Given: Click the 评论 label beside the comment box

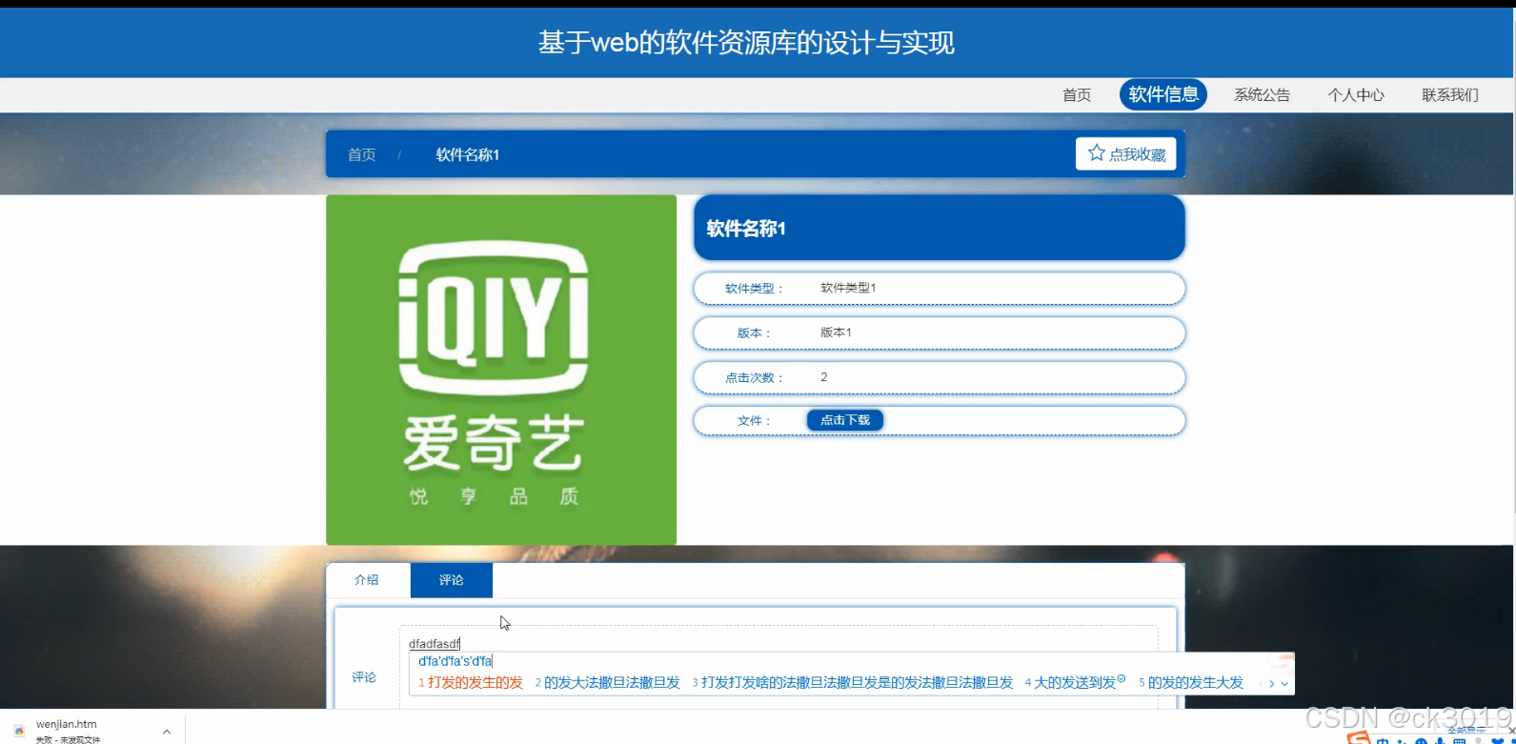Looking at the screenshot, I should click(364, 677).
